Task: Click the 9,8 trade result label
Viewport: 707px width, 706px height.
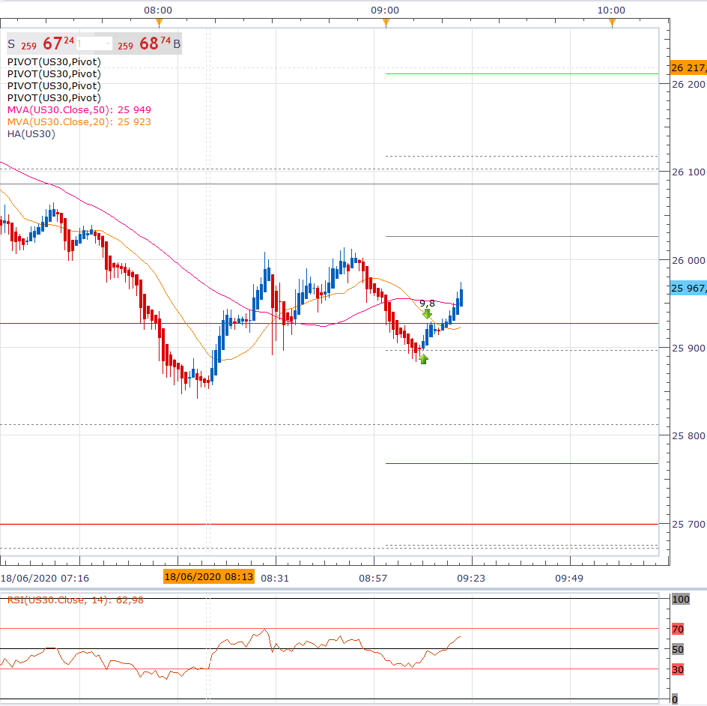Action: pos(427,303)
